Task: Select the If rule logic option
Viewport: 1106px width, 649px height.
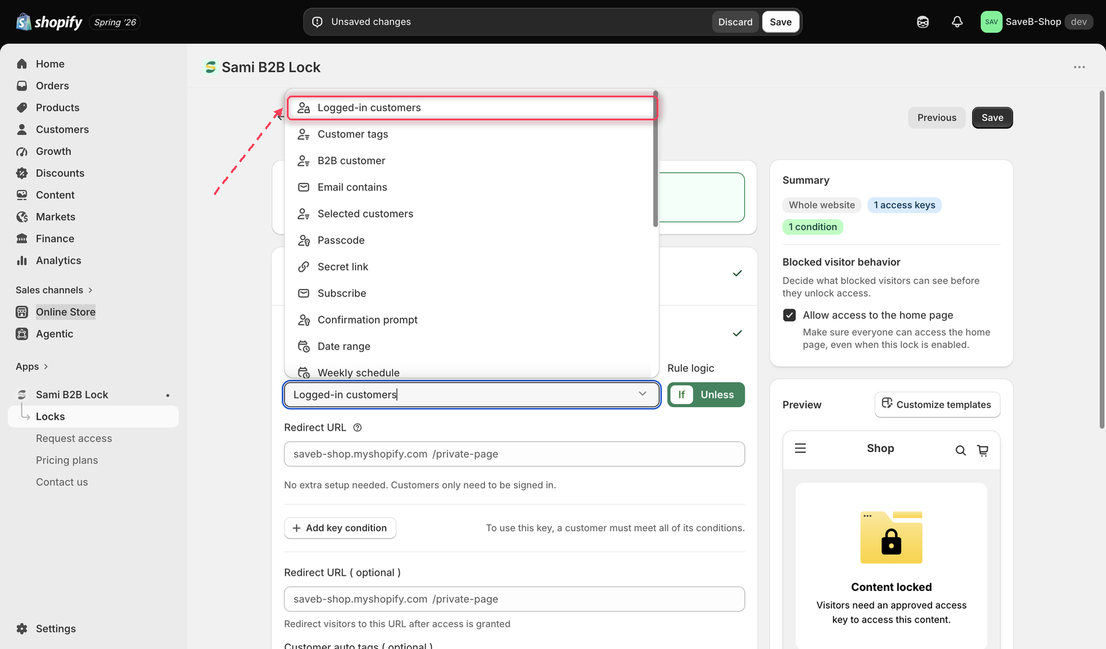Action: (681, 394)
